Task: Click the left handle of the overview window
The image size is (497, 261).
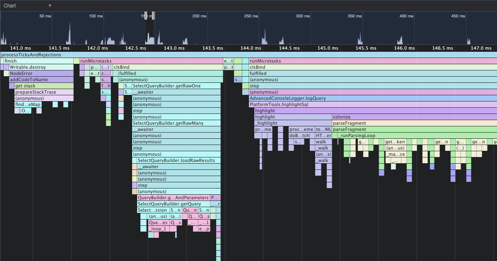Action: (x=146, y=16)
